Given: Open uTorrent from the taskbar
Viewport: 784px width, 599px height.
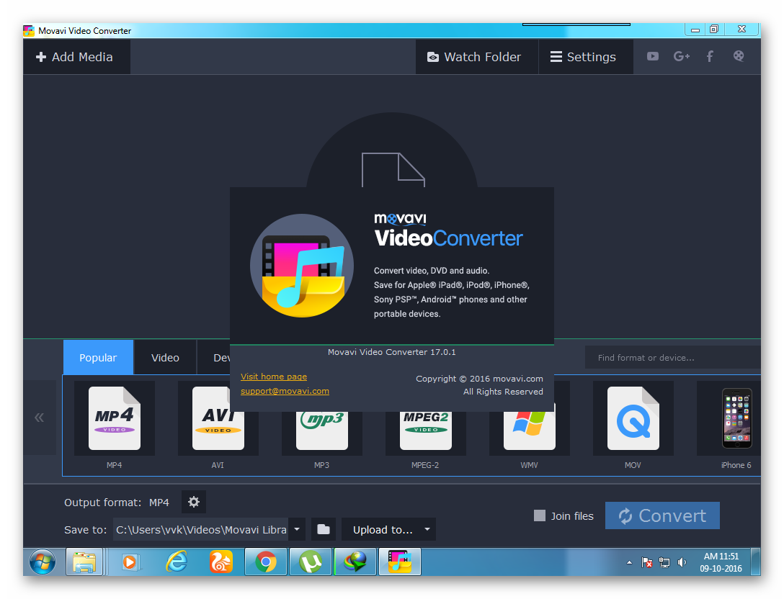Looking at the screenshot, I should (311, 562).
